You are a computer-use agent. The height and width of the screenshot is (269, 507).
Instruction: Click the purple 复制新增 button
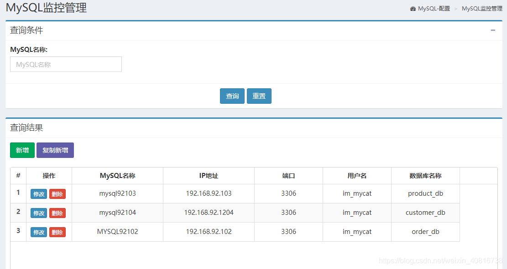pyautogui.click(x=55, y=150)
